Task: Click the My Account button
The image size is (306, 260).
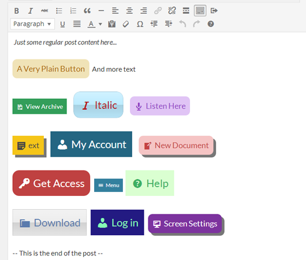Action: 91,144
